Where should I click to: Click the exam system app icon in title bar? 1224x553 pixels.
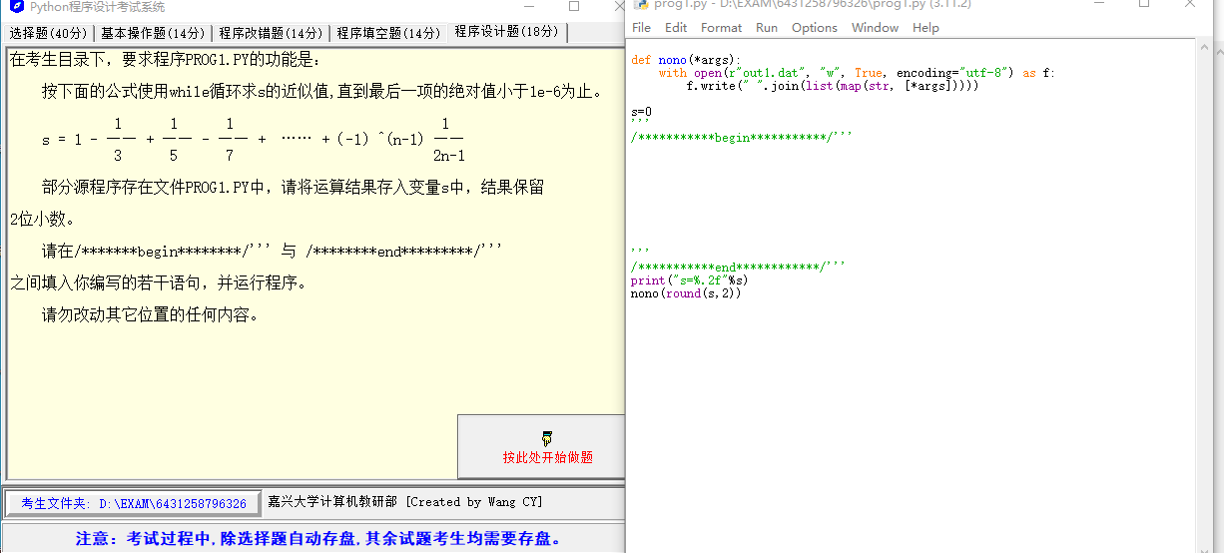(x=16, y=6)
